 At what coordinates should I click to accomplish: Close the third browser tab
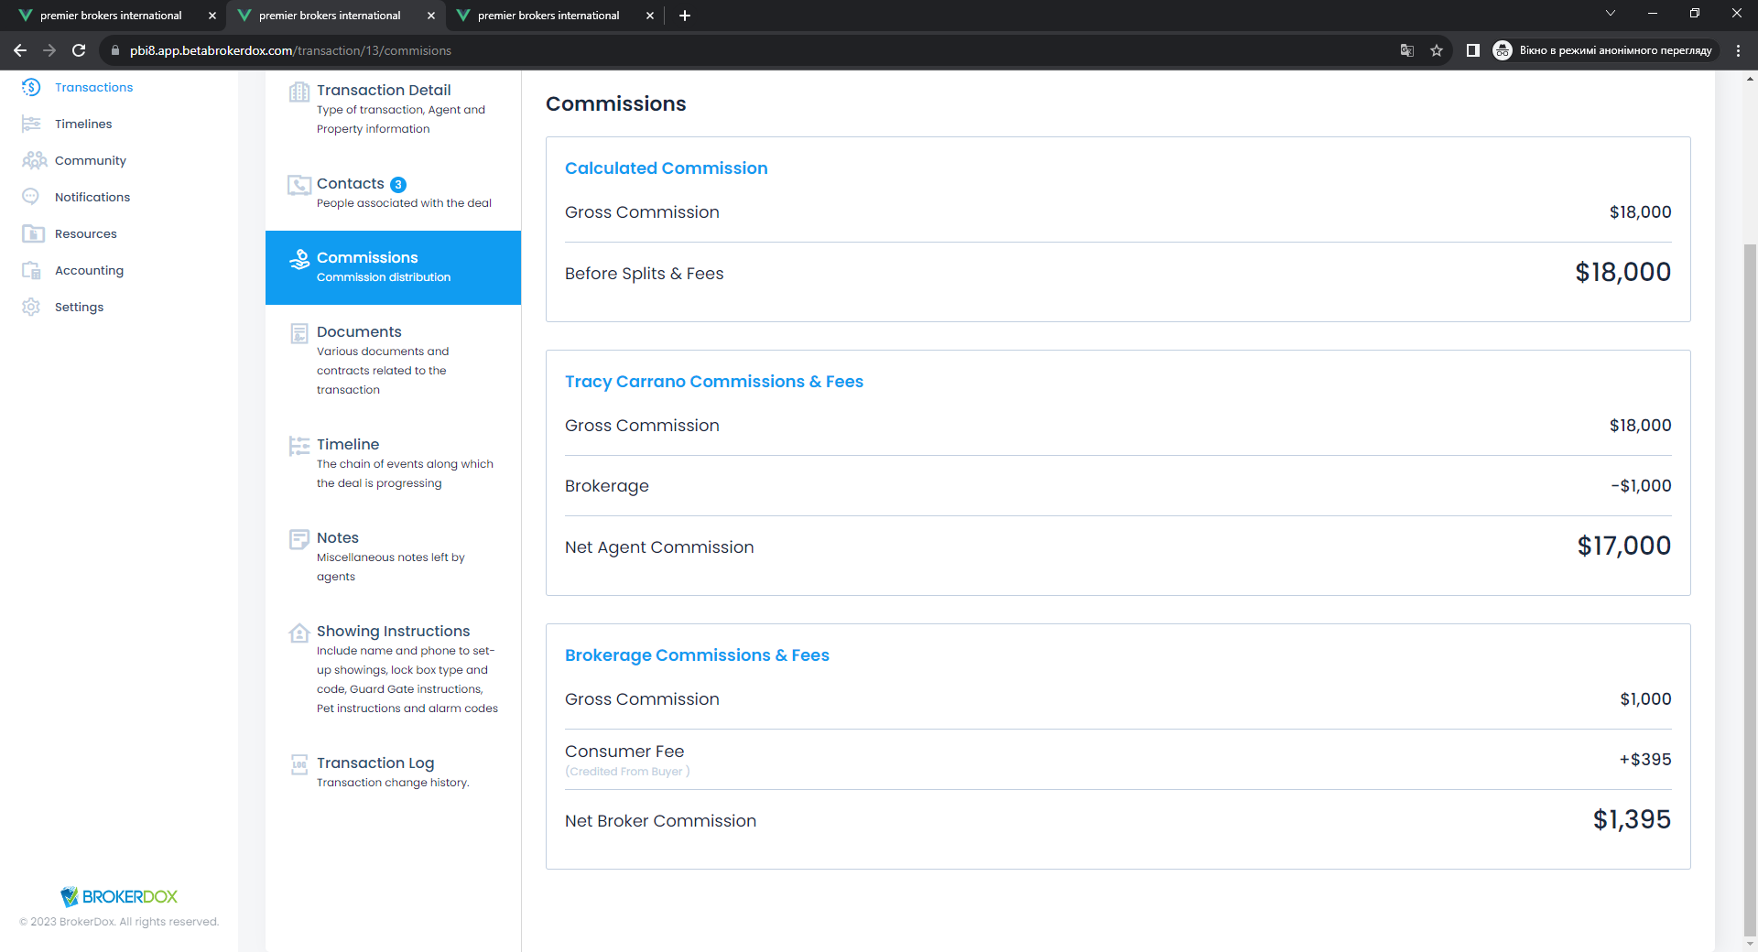coord(650,16)
